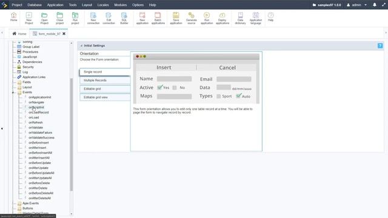Click the sidebar tree scroll up arrow
The height and width of the screenshot is (218, 388).
(72, 43)
